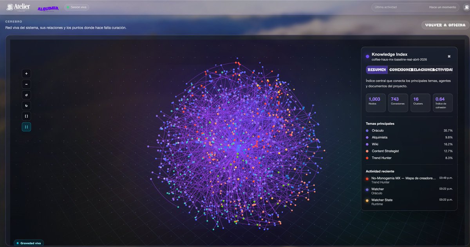Rotate graph counterclockwise
Image resolution: width=470 pixels, height=247 pixels.
(x=26, y=95)
